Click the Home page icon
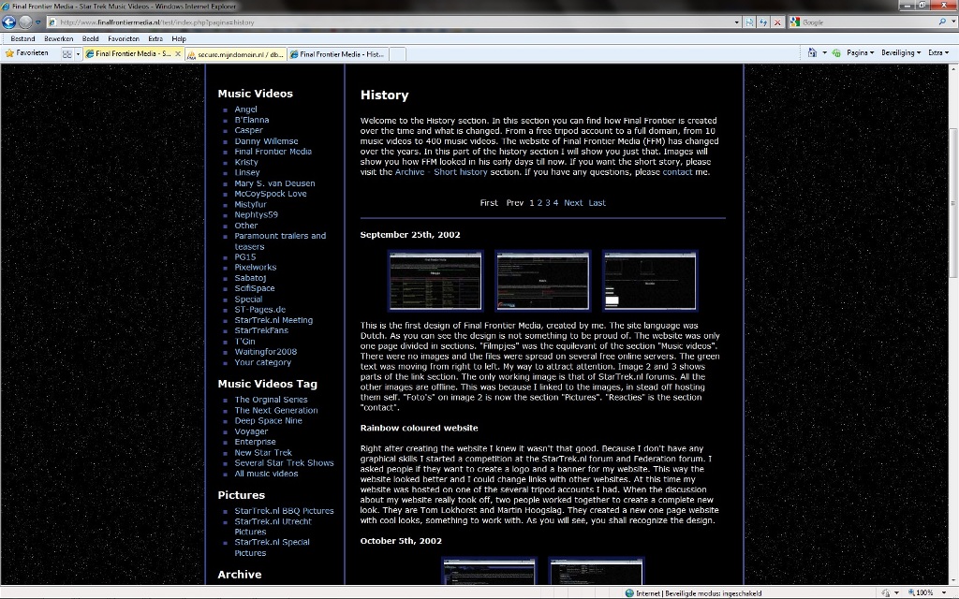The height and width of the screenshot is (599, 959). coord(812,53)
